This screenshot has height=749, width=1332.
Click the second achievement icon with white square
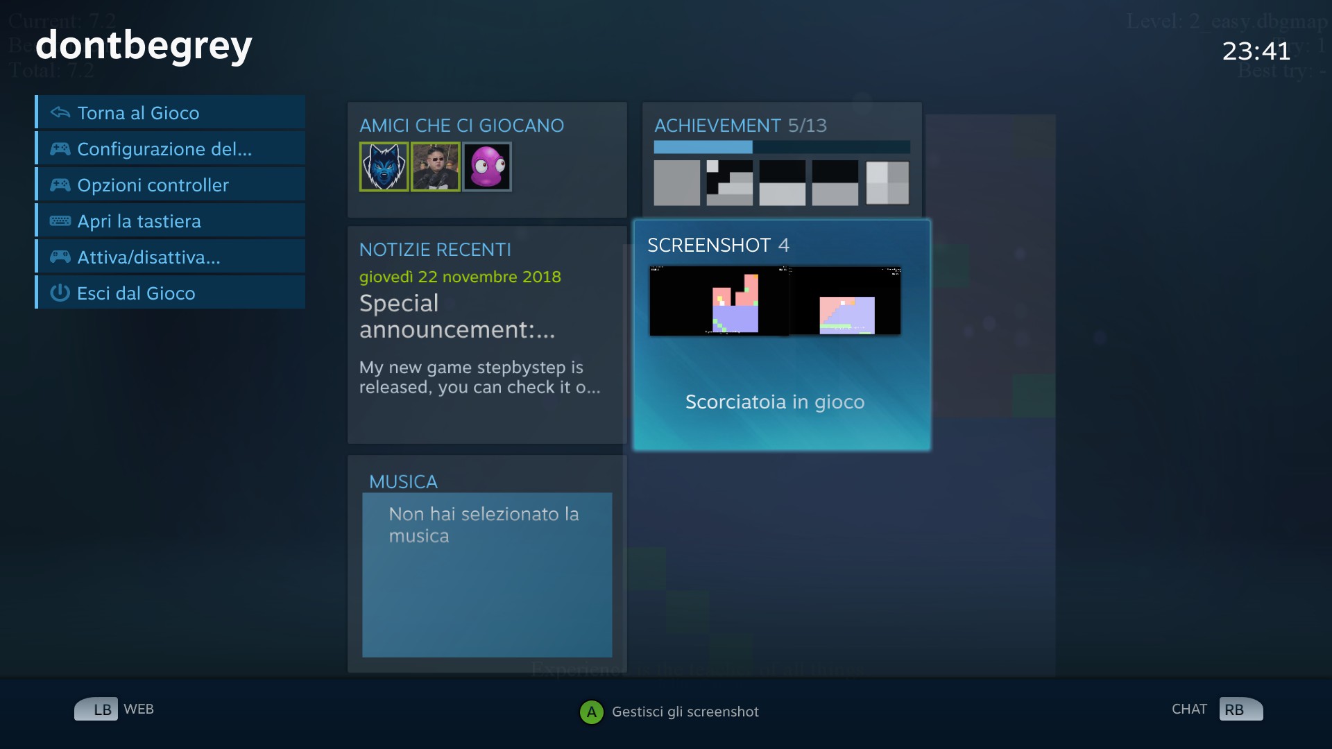[x=729, y=183]
